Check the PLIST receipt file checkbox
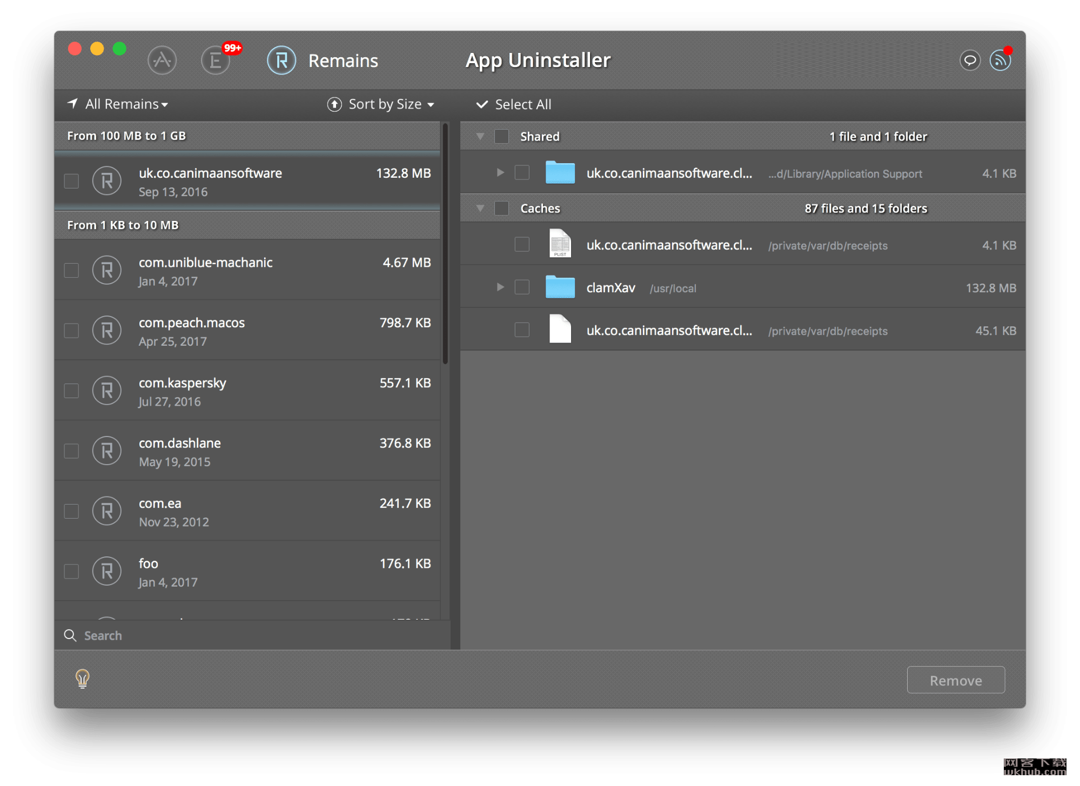 pyautogui.click(x=522, y=244)
